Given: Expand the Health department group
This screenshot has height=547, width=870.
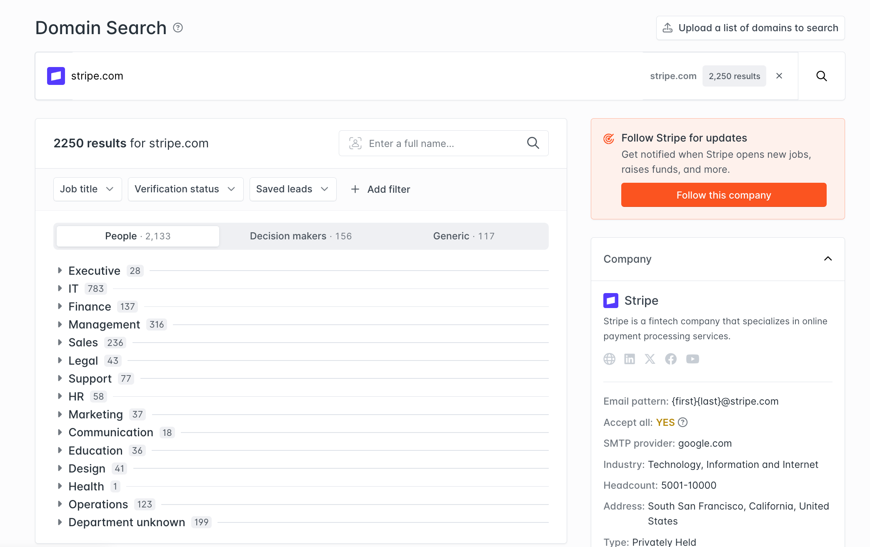Looking at the screenshot, I should click(x=60, y=486).
